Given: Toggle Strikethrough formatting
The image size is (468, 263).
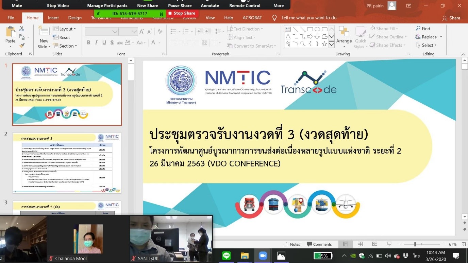Looking at the screenshot, I should point(120,42).
